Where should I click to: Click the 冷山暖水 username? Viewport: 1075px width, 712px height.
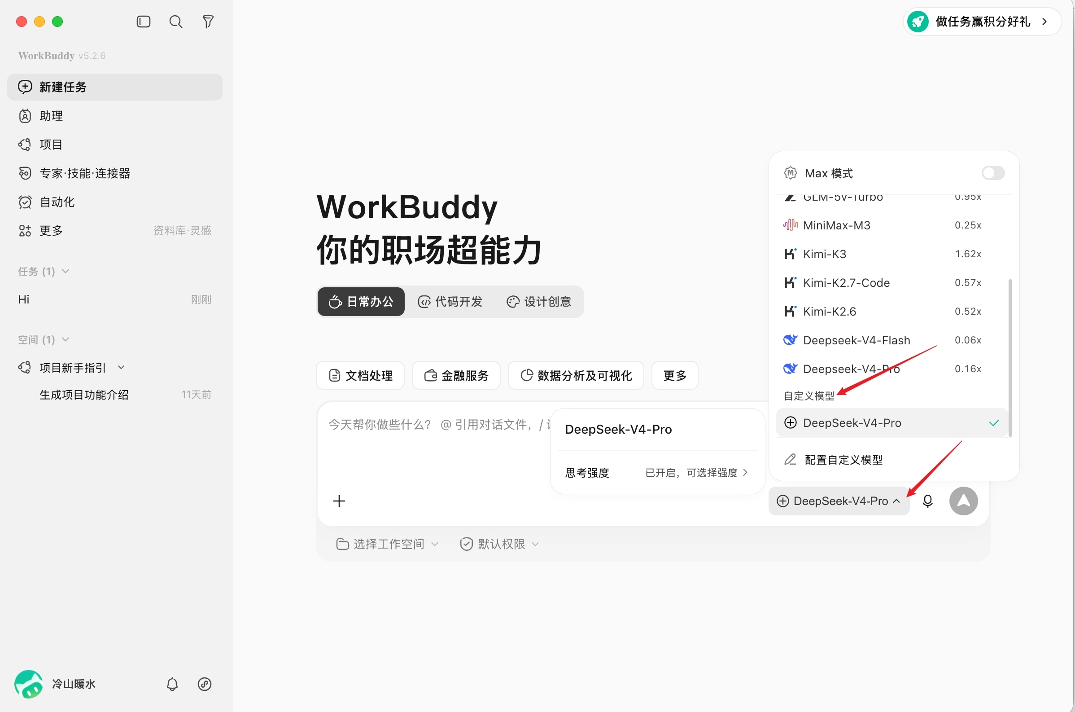point(74,684)
